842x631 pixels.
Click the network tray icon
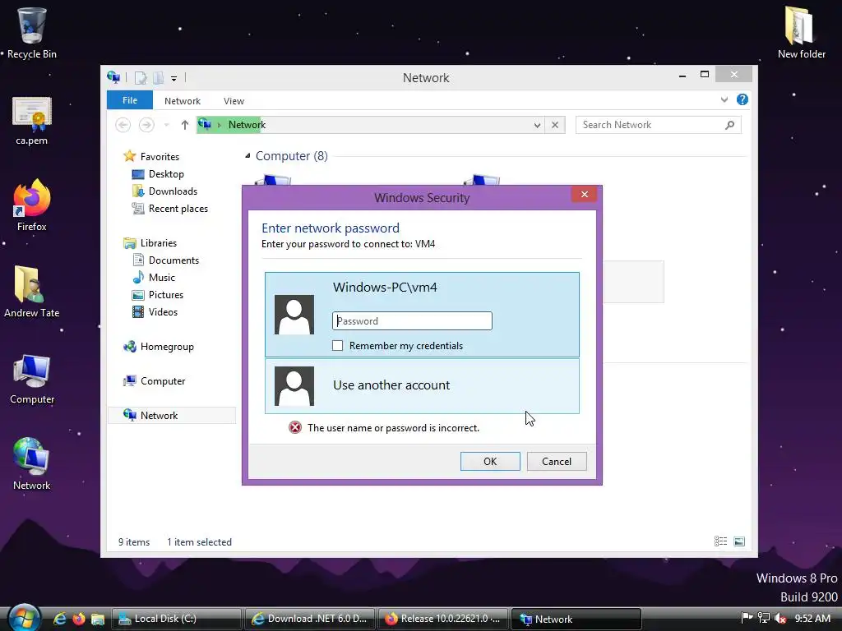pyautogui.click(x=764, y=618)
